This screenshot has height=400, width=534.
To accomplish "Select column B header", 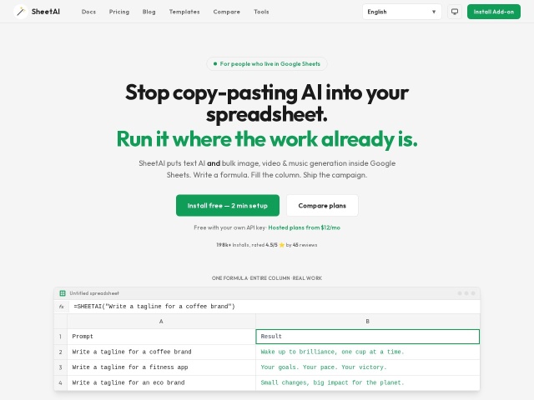I will [367, 321].
